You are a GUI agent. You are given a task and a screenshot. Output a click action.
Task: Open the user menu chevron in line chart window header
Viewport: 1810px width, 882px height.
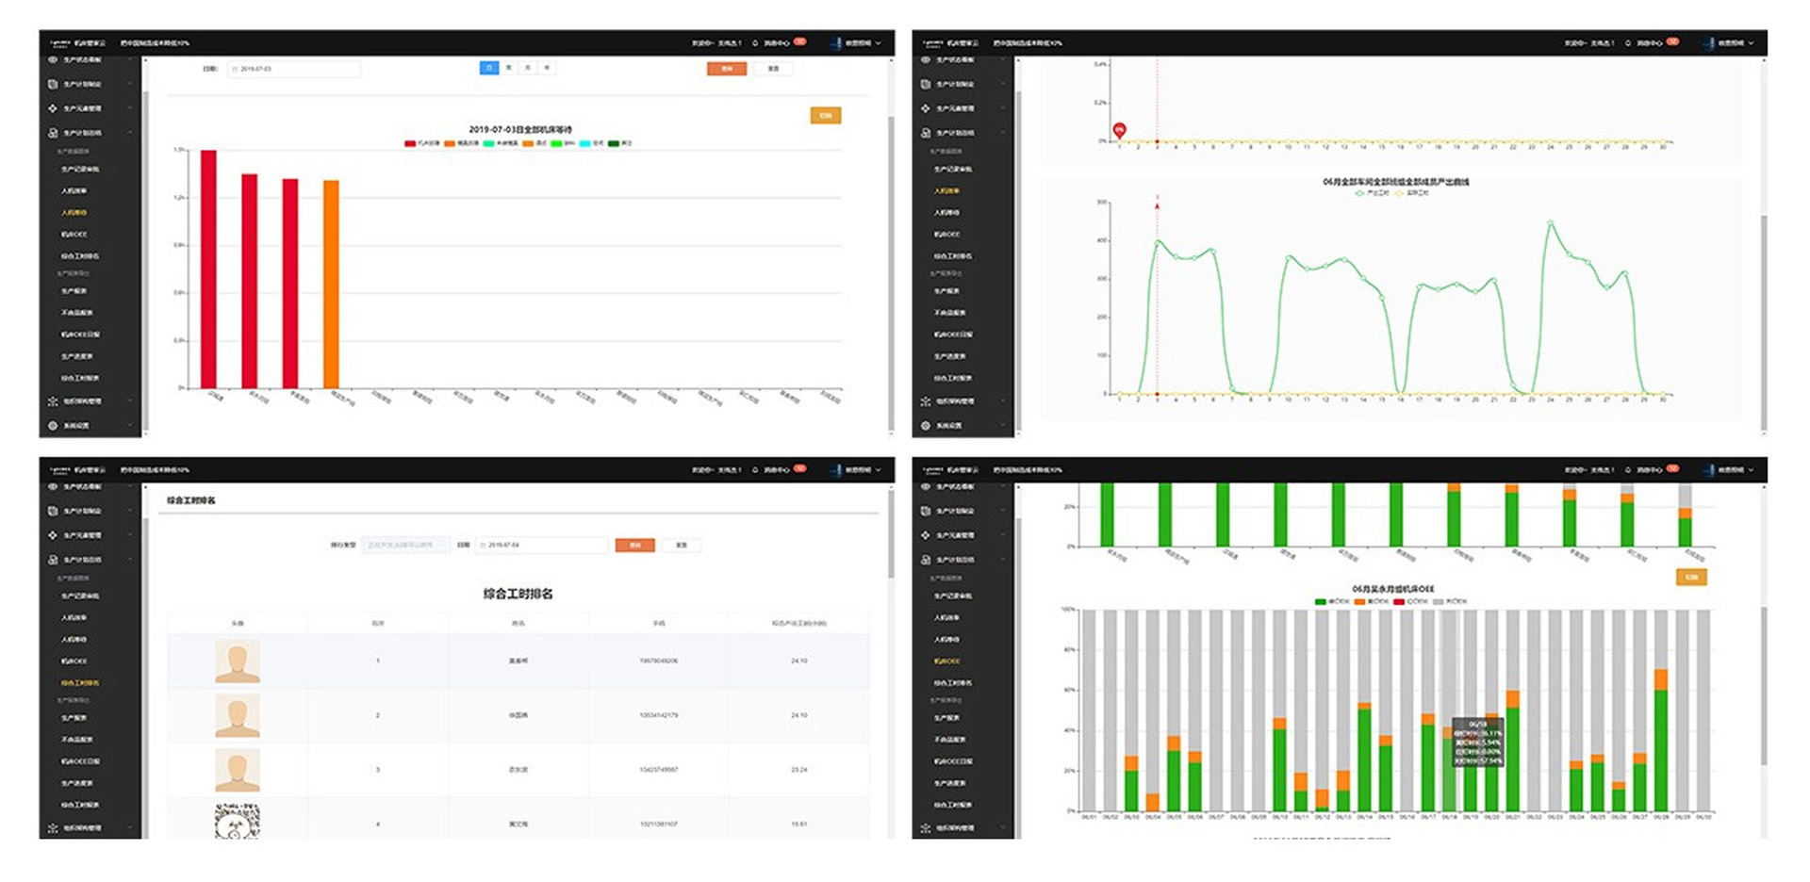pyautogui.click(x=1752, y=43)
